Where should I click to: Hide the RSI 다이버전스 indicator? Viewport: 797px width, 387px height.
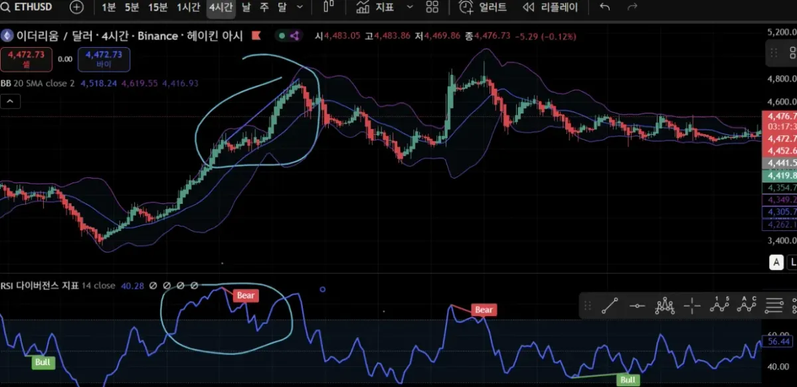[153, 286]
